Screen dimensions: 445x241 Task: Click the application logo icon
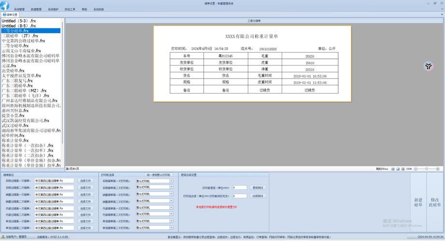(4, 4)
